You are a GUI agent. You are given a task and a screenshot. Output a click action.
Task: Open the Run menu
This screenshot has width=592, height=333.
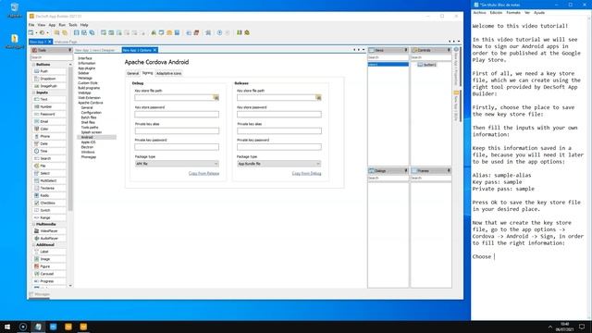62,25
